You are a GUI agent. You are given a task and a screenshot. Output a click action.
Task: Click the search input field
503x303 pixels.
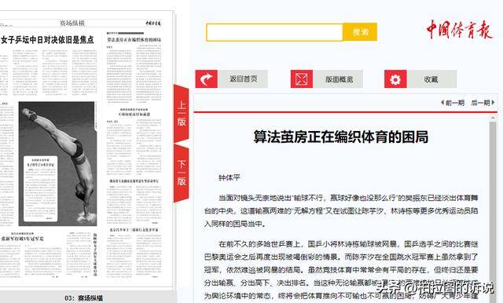[x=274, y=32]
